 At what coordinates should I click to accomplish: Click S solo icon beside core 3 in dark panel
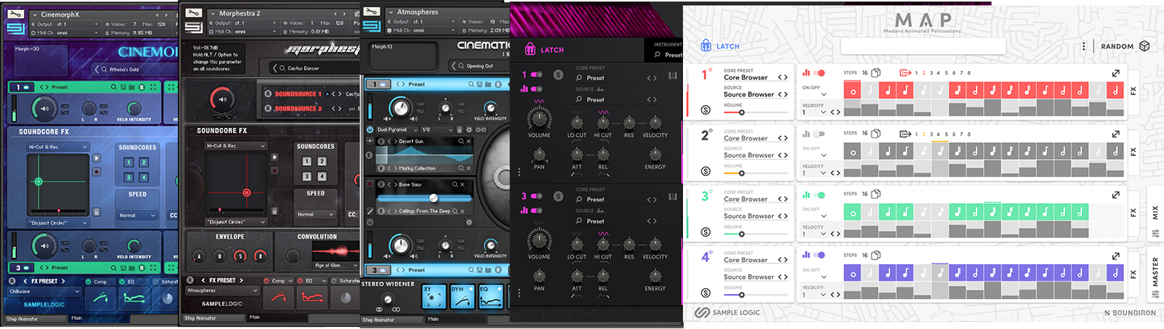pos(558,196)
